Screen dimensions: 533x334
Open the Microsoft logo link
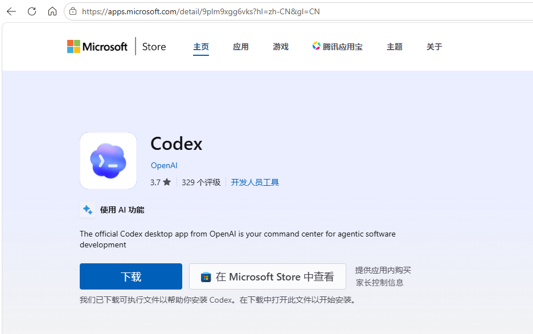(x=97, y=47)
